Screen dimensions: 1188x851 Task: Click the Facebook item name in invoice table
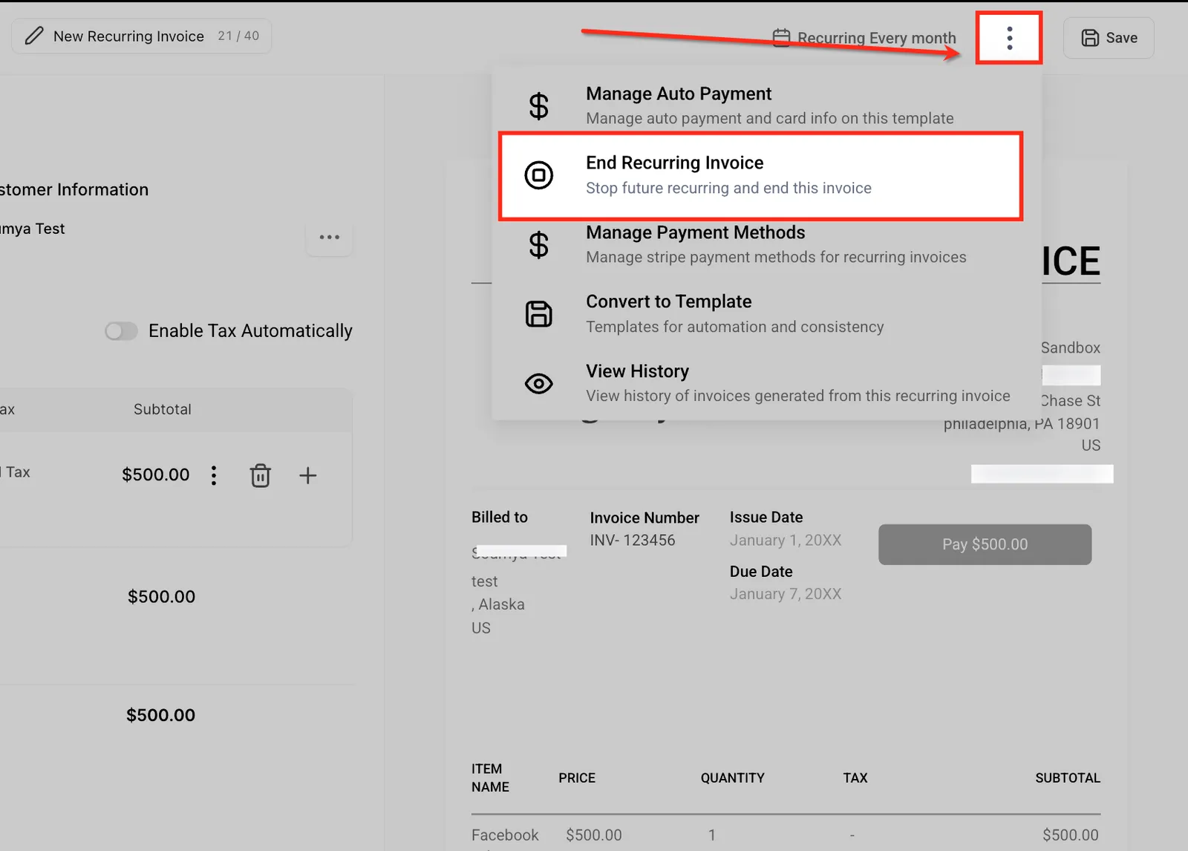pyautogui.click(x=505, y=835)
